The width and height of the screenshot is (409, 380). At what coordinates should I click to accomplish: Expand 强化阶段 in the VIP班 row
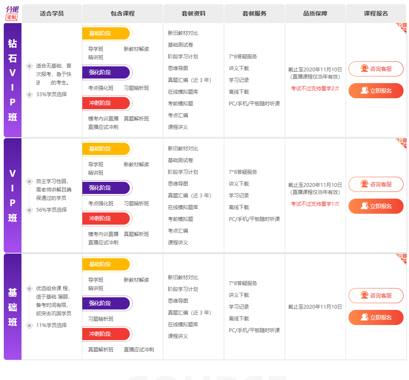point(107,188)
